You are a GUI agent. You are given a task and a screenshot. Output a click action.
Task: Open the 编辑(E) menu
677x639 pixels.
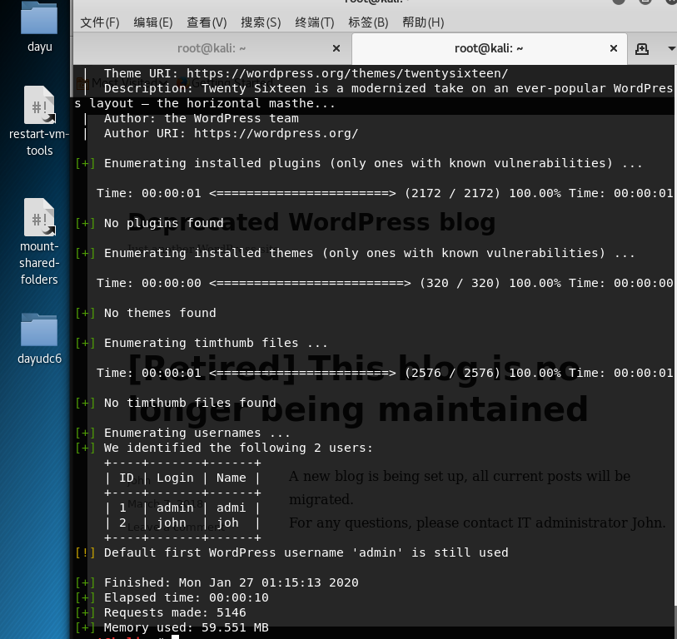[153, 22]
